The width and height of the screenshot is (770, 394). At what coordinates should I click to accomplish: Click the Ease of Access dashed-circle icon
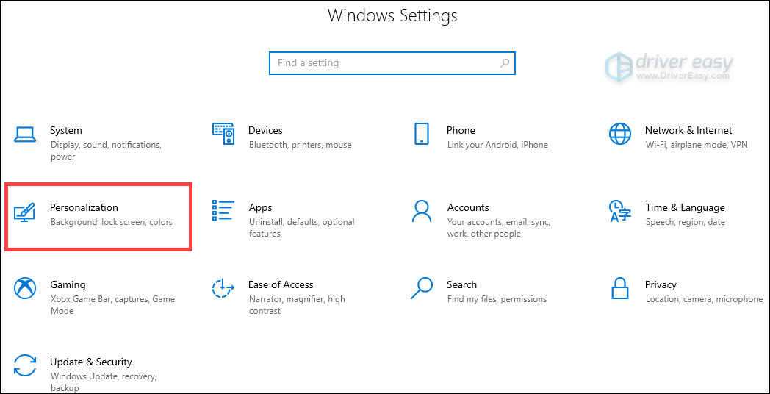[x=223, y=288]
